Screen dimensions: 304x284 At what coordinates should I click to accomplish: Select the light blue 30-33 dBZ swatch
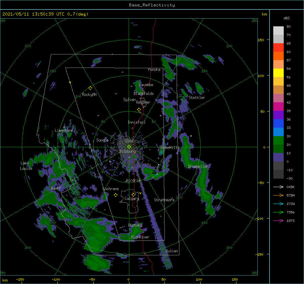(278, 132)
